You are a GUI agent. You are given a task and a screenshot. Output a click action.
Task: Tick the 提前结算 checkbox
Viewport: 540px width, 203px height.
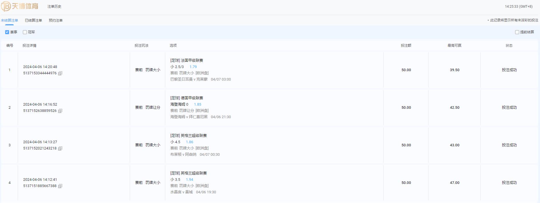517,32
